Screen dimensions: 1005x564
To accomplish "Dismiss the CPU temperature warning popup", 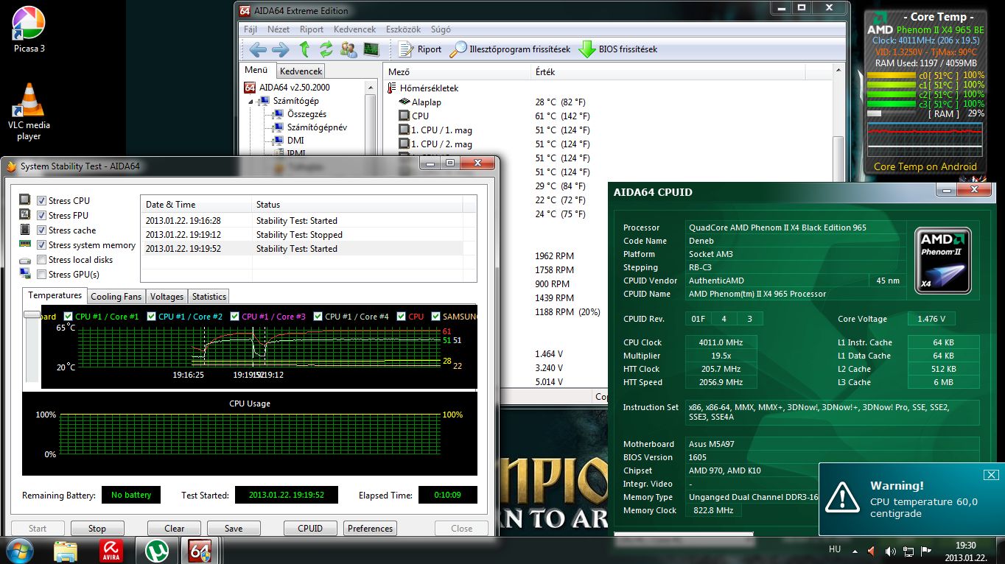I will coord(991,475).
